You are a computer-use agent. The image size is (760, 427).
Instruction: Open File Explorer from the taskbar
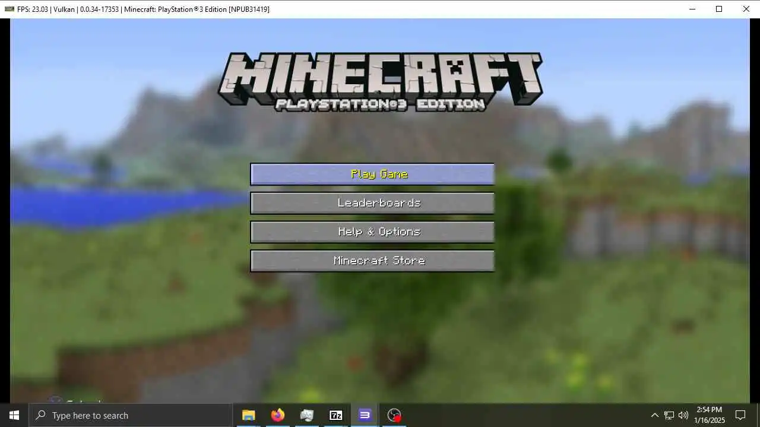tap(248, 415)
